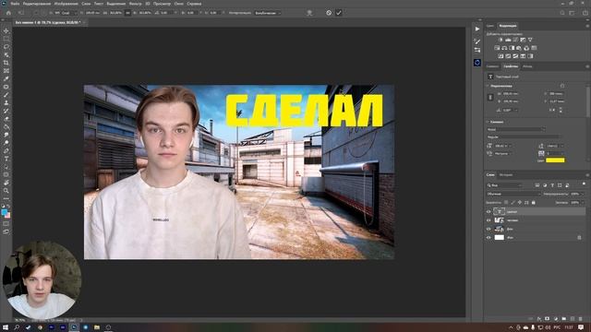Click the play Actions icon in side strip
This screenshot has height=332, width=591.
point(477,29)
